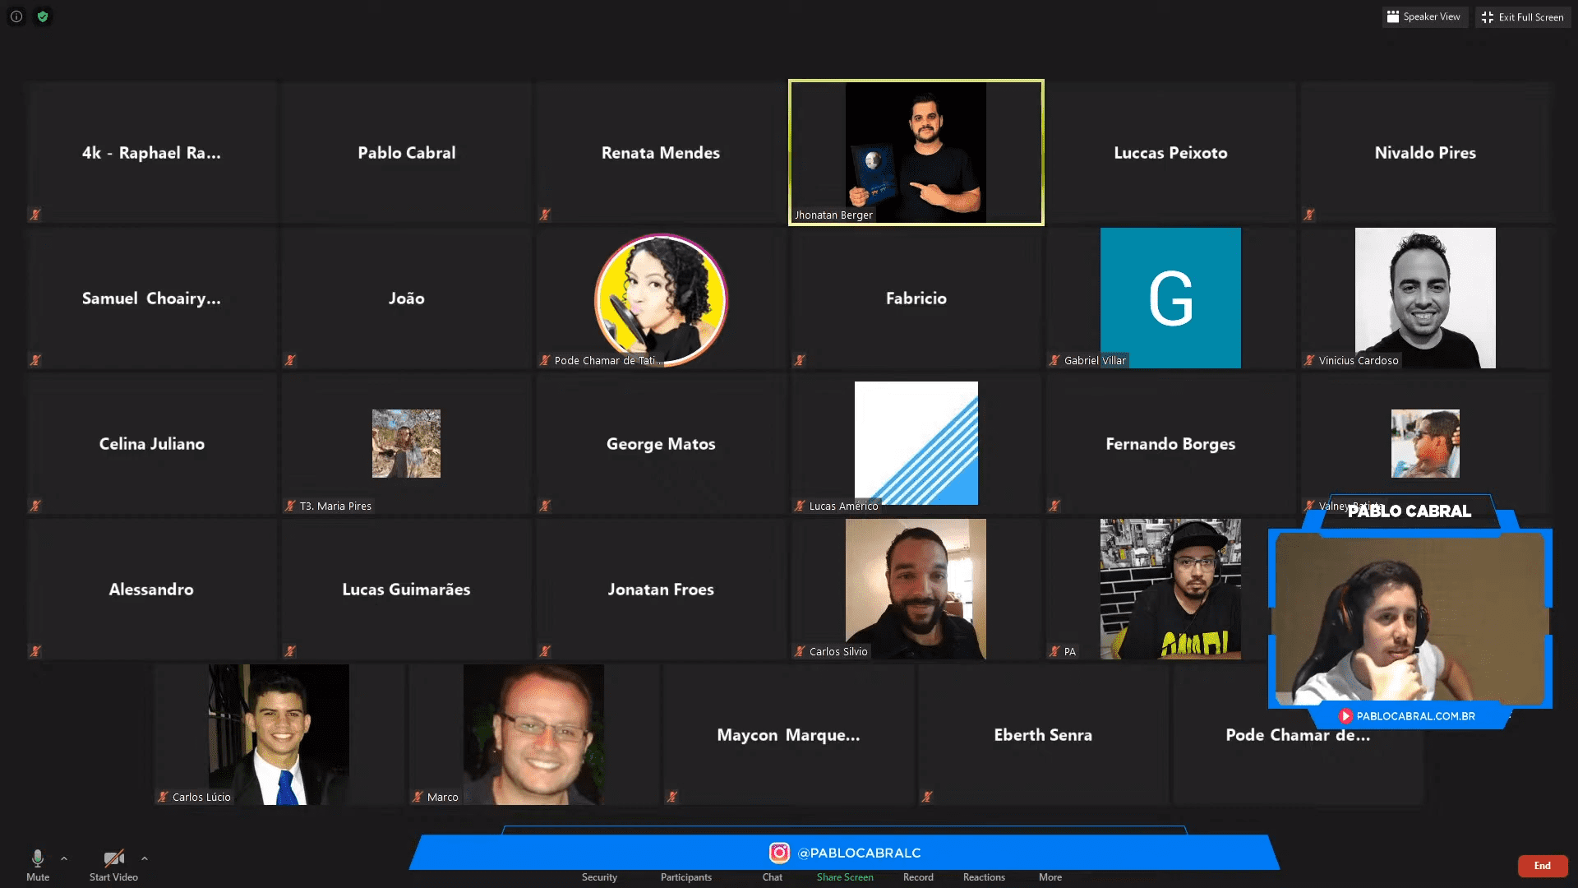Image resolution: width=1578 pixels, height=888 pixels.
Task: Exit Full Screen mode
Action: pyautogui.click(x=1523, y=16)
